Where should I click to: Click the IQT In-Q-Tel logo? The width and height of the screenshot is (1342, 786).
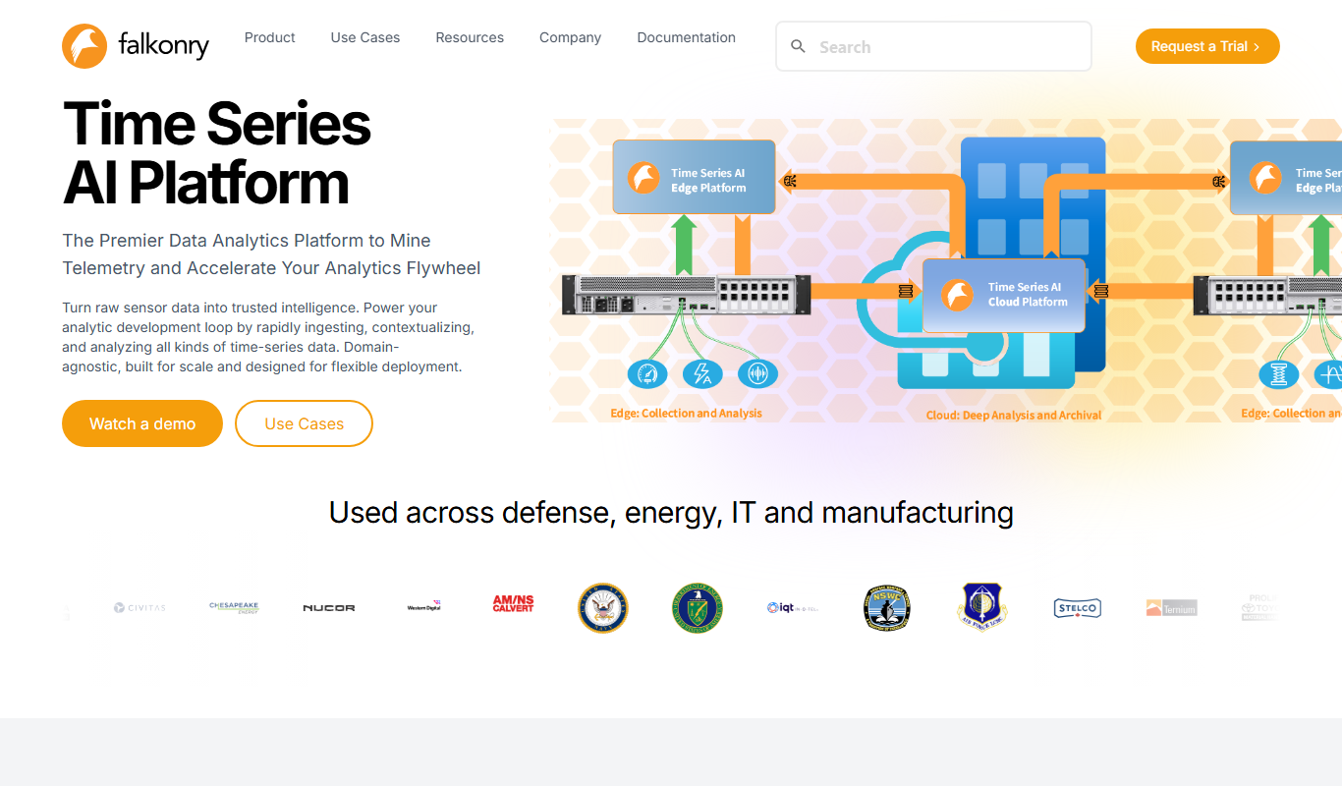792,608
